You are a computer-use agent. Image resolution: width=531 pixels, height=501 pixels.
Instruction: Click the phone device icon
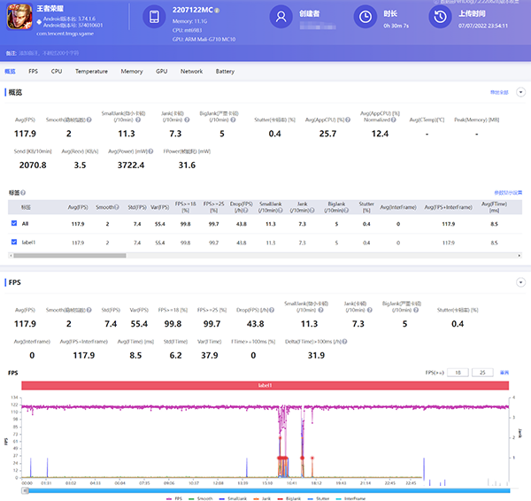coord(153,17)
